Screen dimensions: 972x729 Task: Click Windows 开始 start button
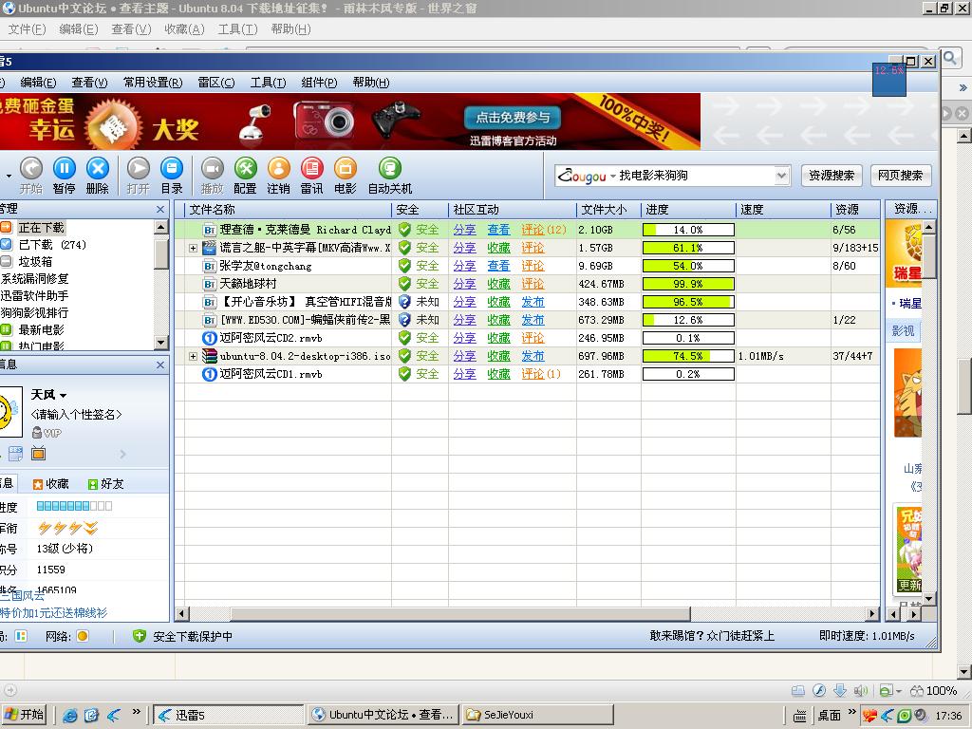[25, 715]
